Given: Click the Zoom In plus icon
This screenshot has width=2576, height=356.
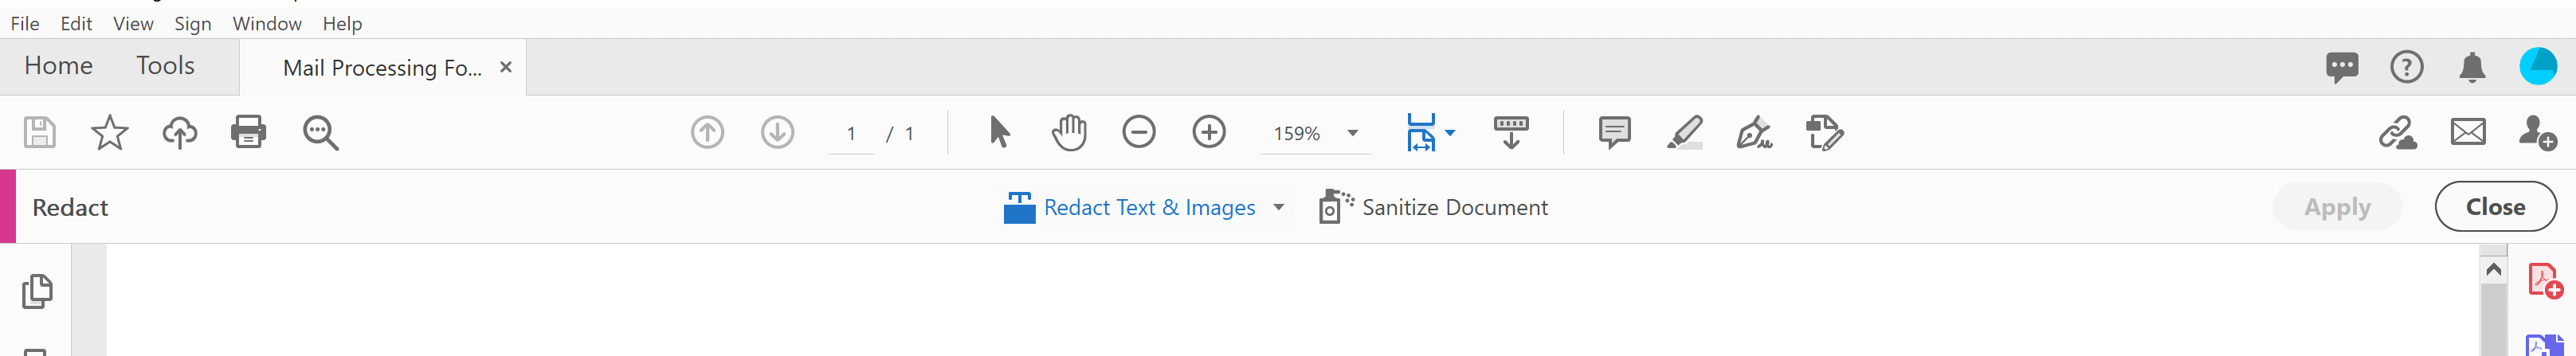Looking at the screenshot, I should [1208, 132].
